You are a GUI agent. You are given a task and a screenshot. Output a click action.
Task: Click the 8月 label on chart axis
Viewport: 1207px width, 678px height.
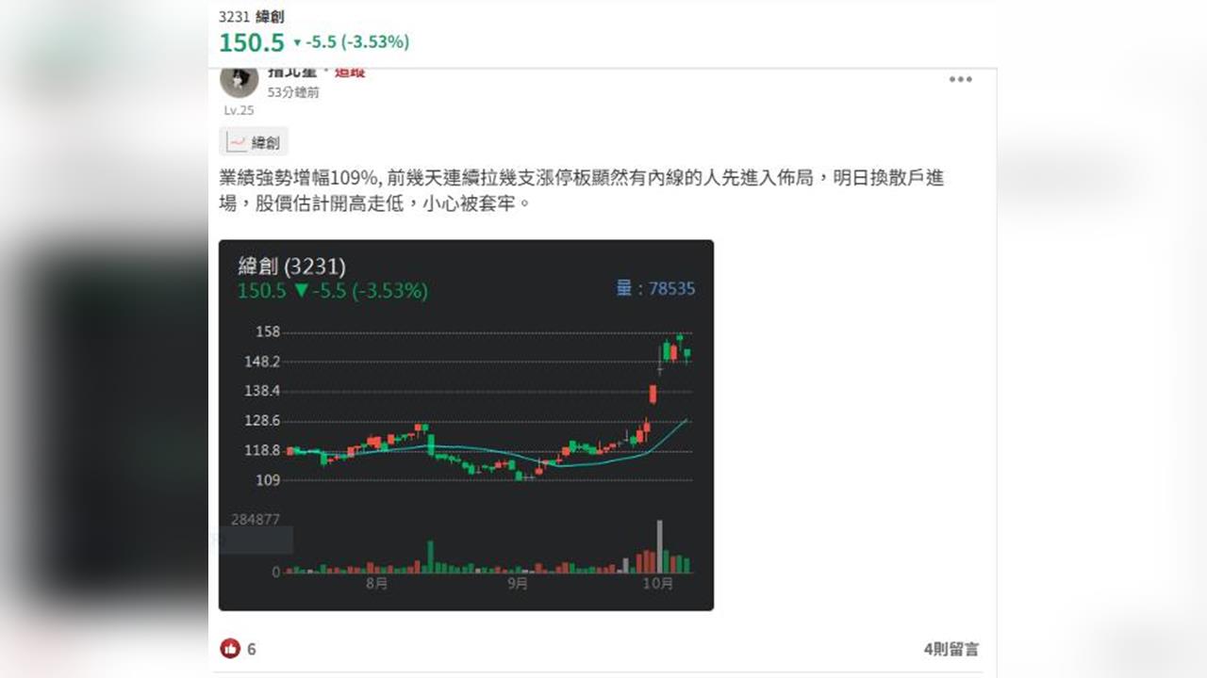point(376,584)
